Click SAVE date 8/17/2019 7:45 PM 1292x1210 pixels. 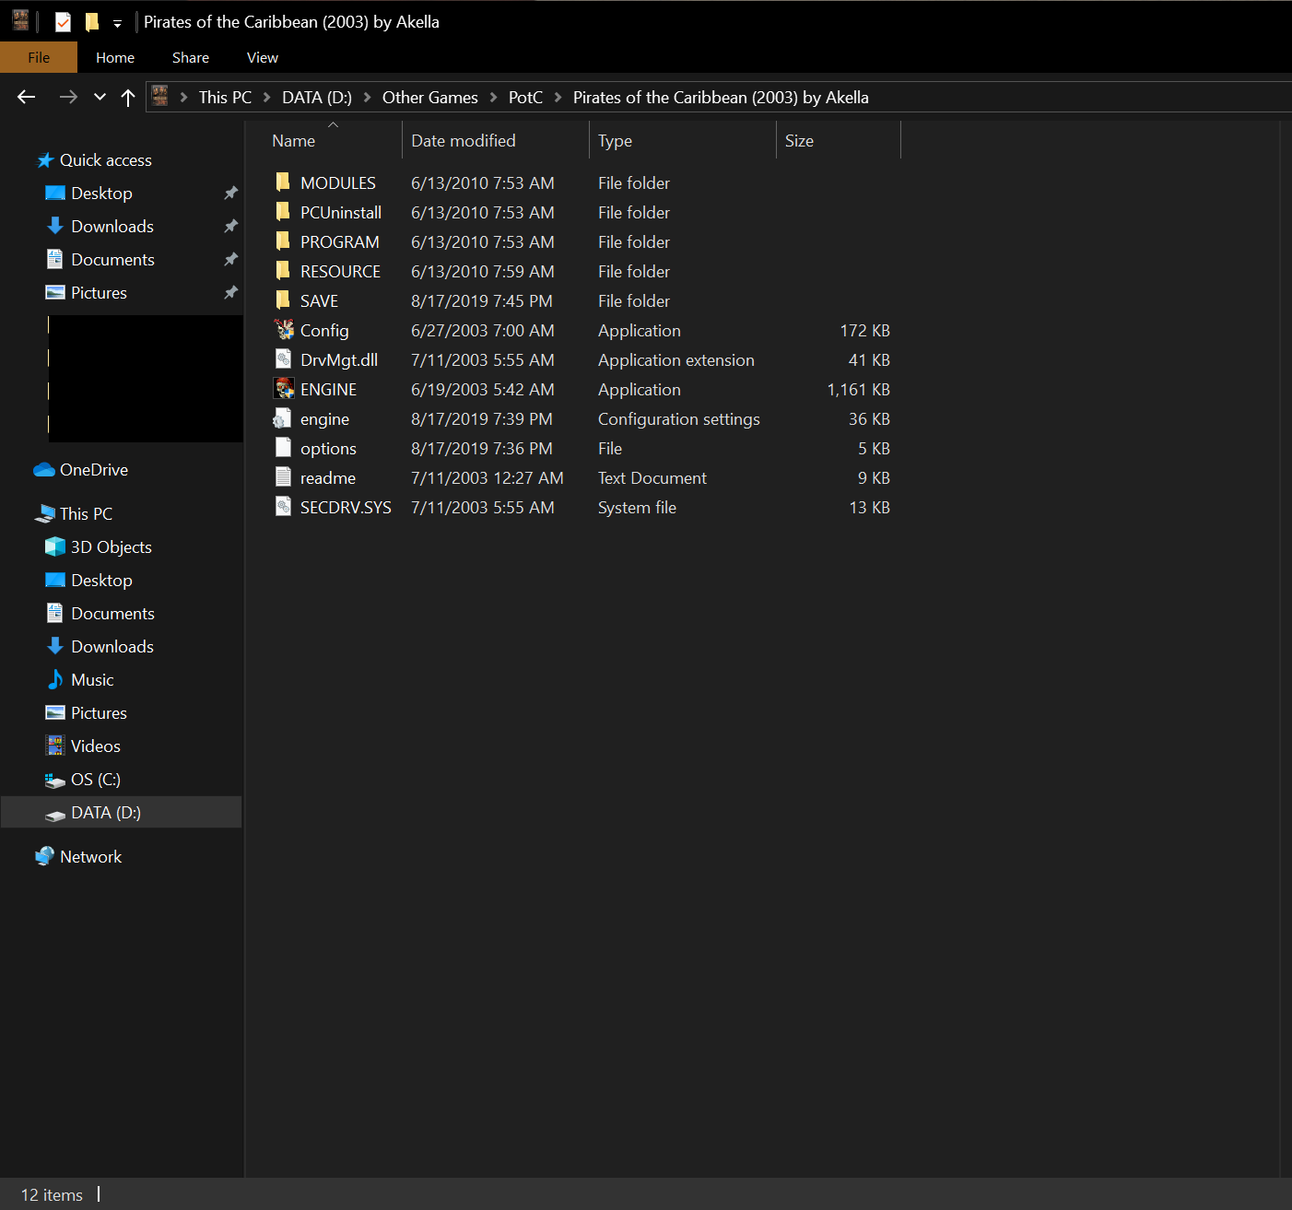(x=482, y=300)
